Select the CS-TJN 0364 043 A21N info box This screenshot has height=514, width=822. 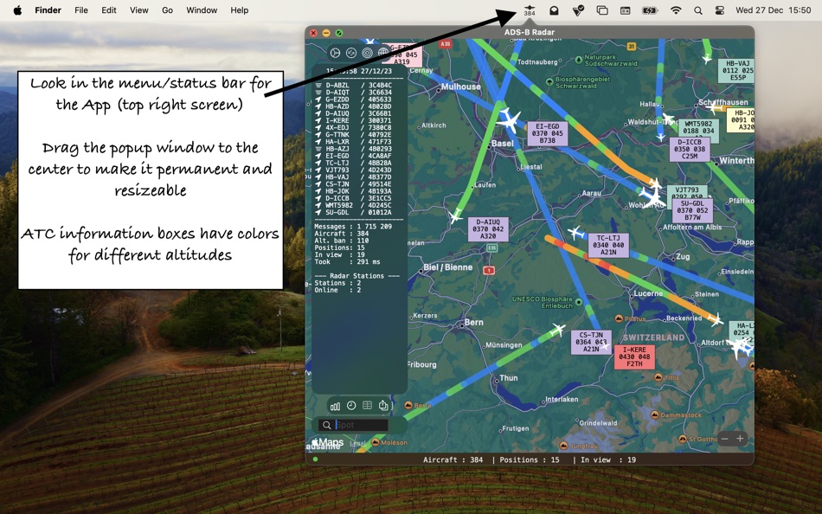pyautogui.click(x=591, y=342)
